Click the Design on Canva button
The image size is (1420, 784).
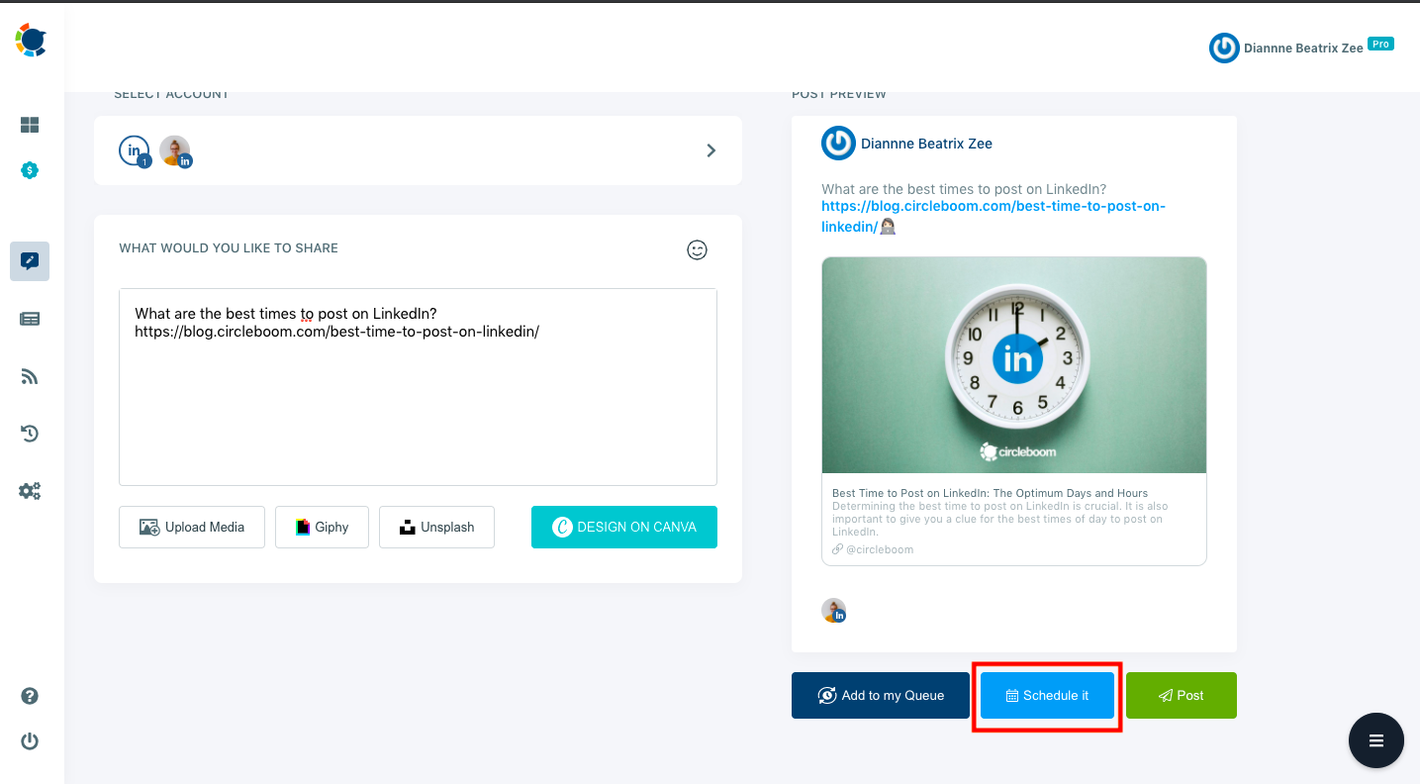[x=624, y=528]
